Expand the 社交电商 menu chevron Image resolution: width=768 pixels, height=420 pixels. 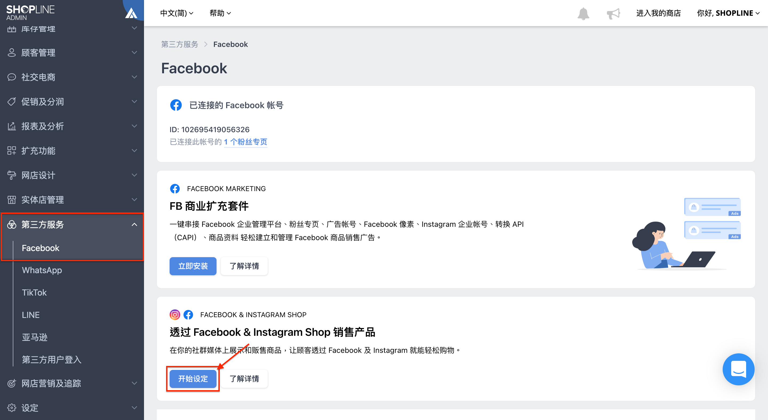[x=134, y=77]
